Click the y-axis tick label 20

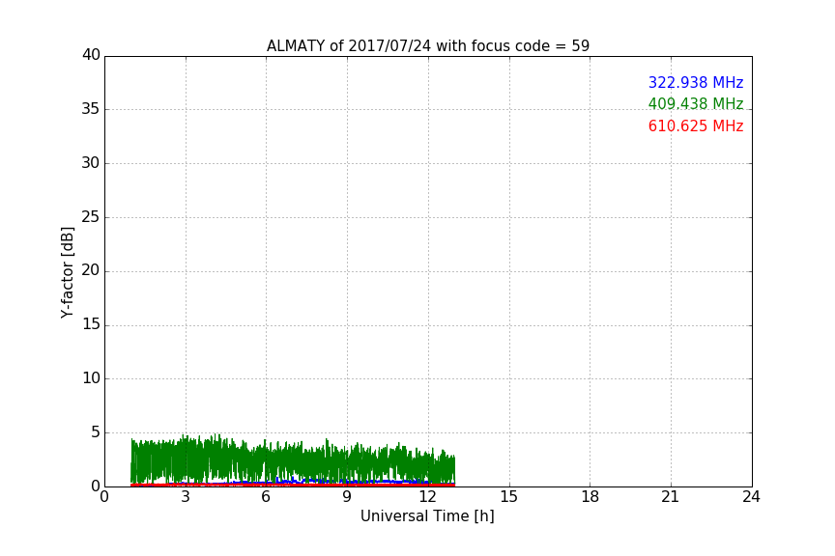[91, 270]
